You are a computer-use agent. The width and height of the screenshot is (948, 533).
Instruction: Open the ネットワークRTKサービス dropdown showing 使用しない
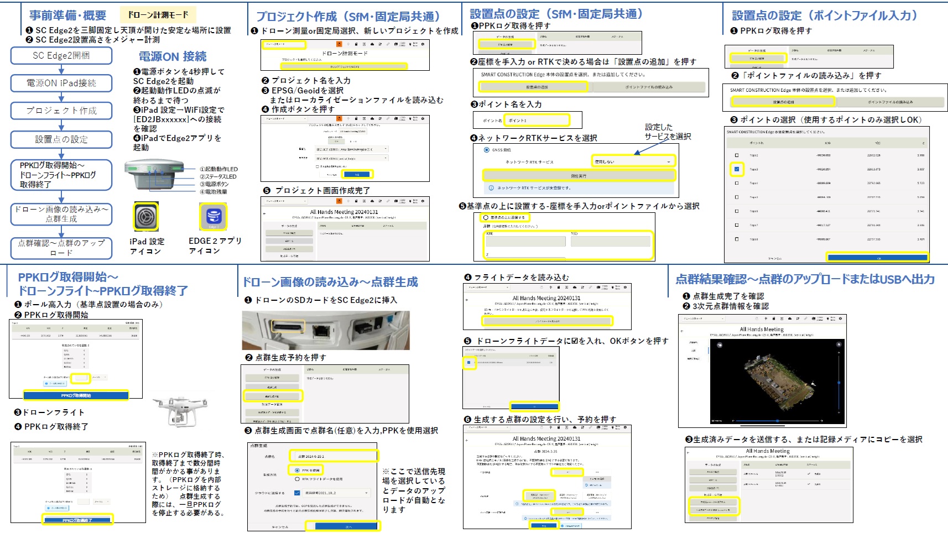[633, 162]
